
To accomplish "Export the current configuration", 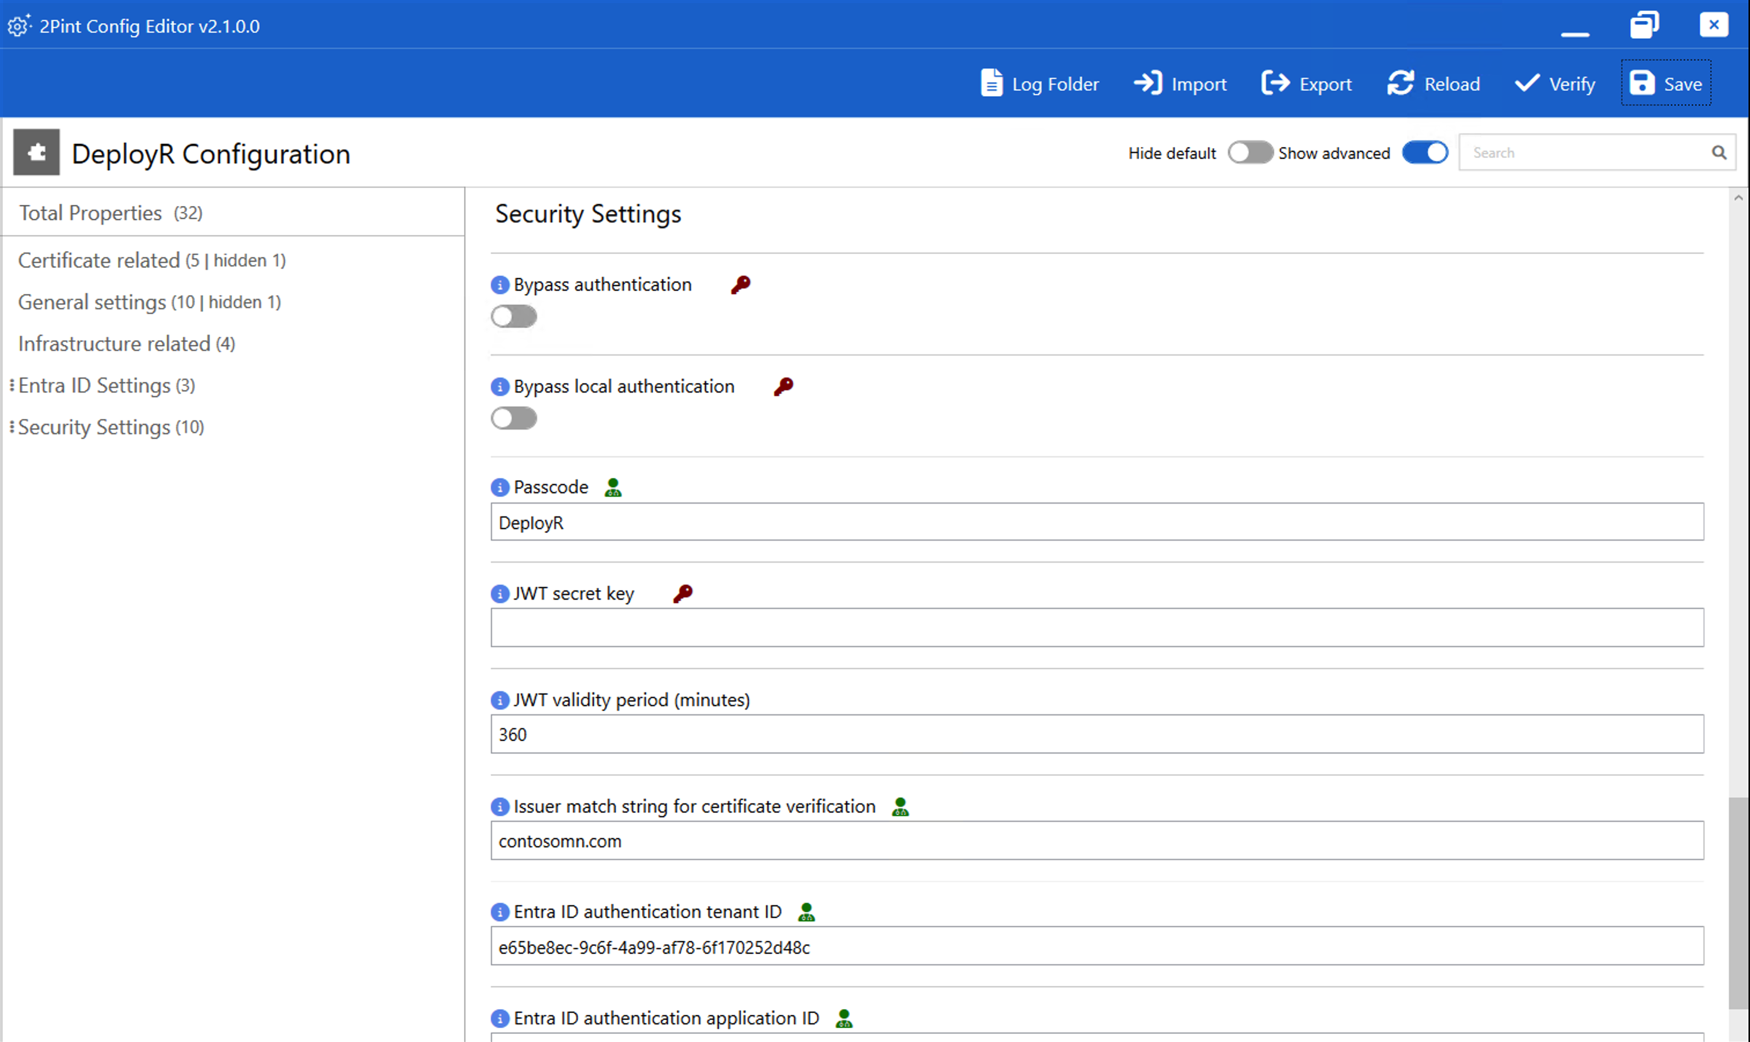I will click(x=1306, y=83).
